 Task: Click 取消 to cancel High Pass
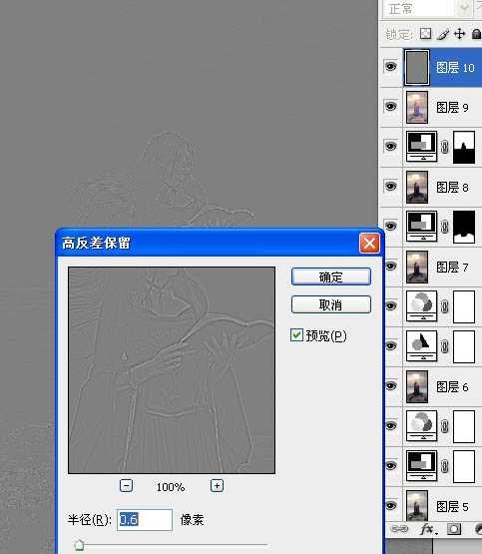coord(331,304)
